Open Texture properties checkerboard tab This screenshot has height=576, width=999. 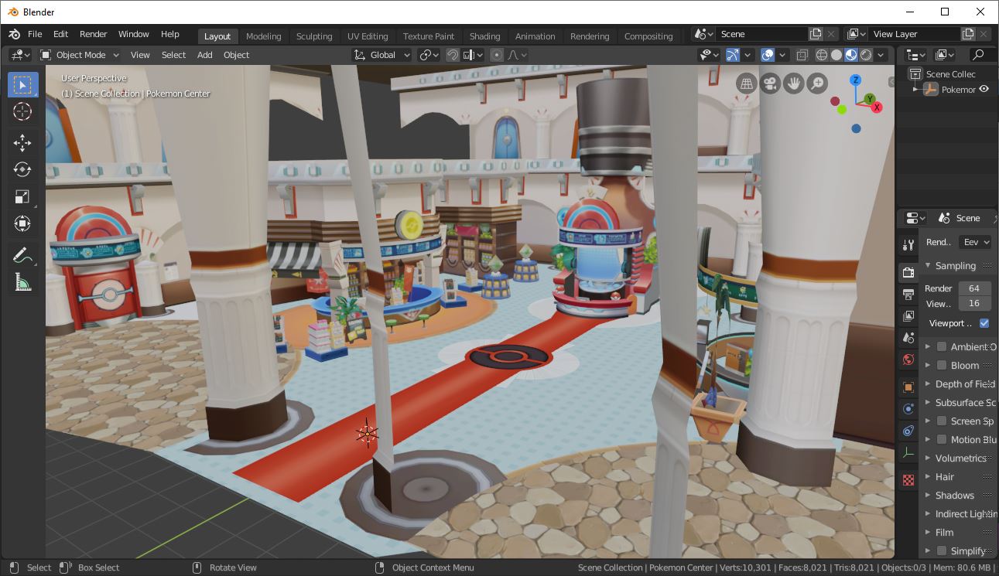coord(908,480)
